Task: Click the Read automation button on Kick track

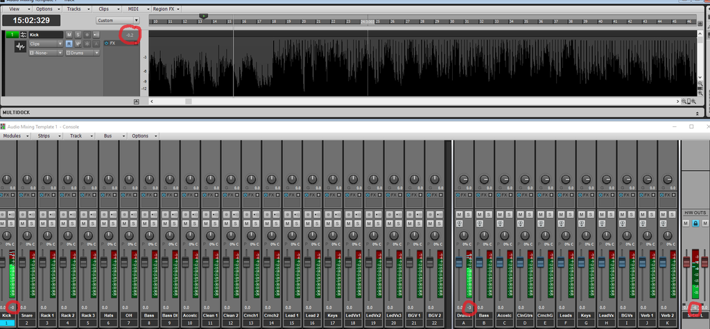Action: [x=69, y=43]
